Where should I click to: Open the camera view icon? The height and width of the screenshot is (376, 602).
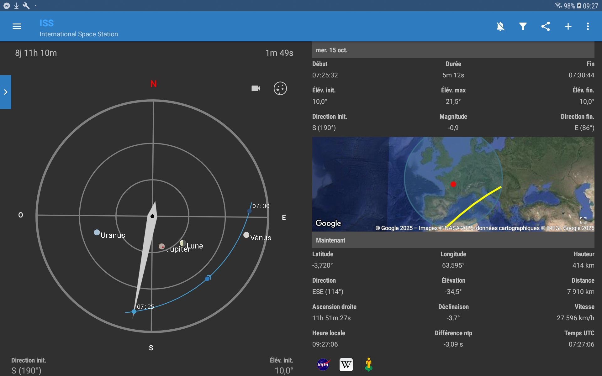(x=256, y=88)
